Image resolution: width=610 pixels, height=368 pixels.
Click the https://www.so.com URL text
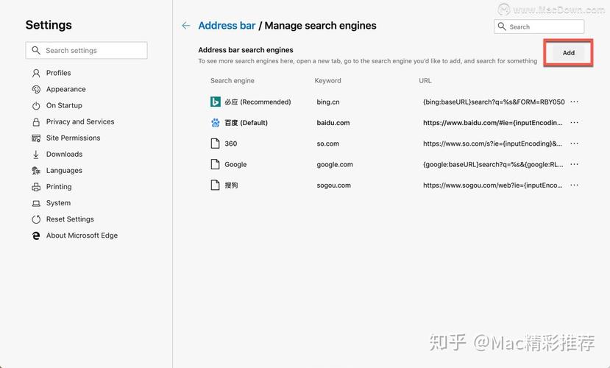(x=492, y=144)
